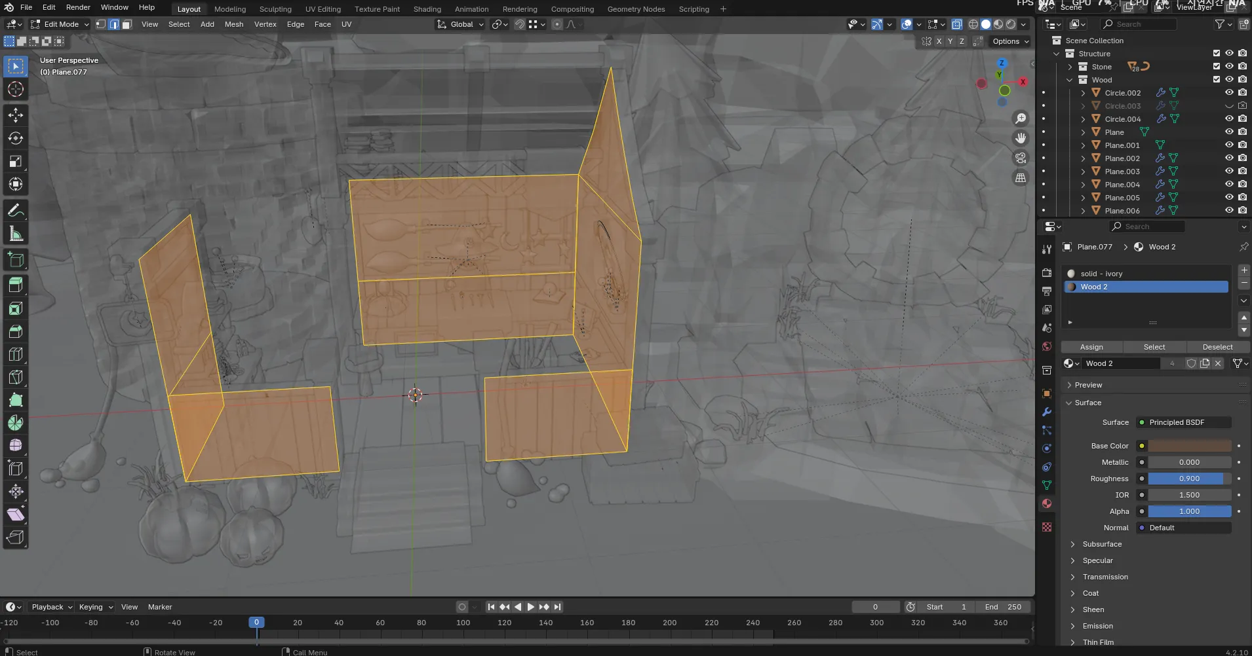Image resolution: width=1252 pixels, height=656 pixels.
Task: Uncheck Structure collection checkbox
Action: [1217, 54]
